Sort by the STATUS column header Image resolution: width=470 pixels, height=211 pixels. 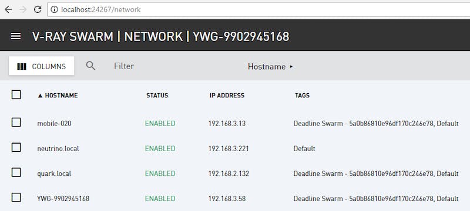[x=157, y=96]
